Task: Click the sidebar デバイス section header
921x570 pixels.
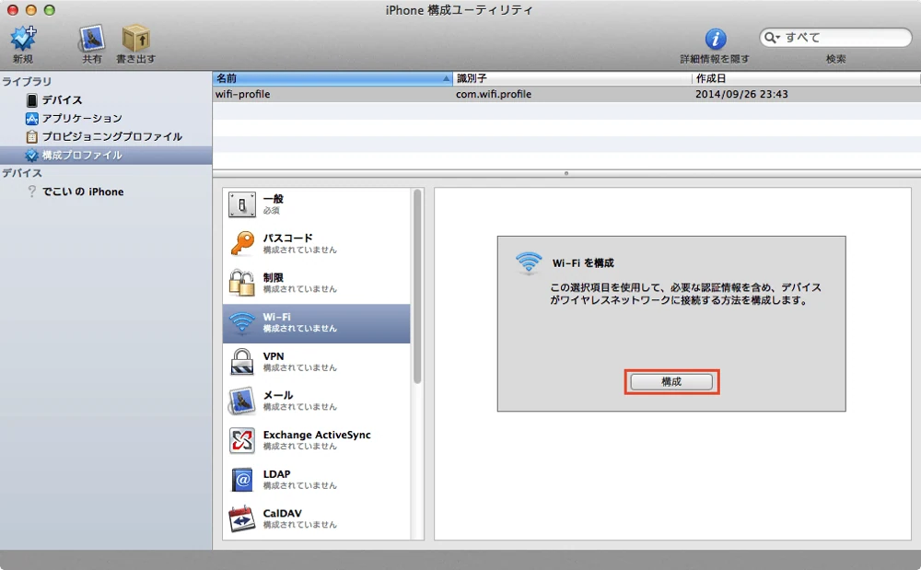Action: click(x=22, y=172)
